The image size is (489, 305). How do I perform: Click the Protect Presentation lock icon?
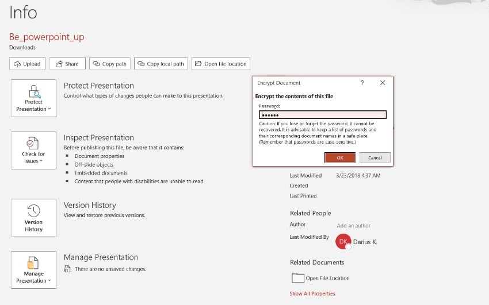click(33, 91)
